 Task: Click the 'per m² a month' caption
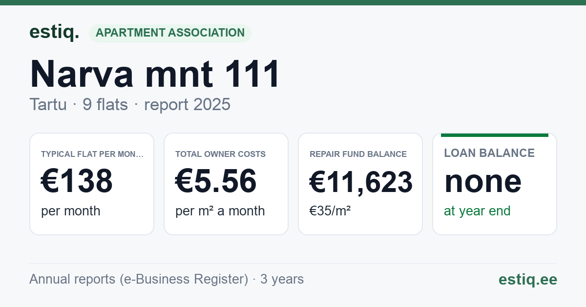pyautogui.click(x=220, y=211)
